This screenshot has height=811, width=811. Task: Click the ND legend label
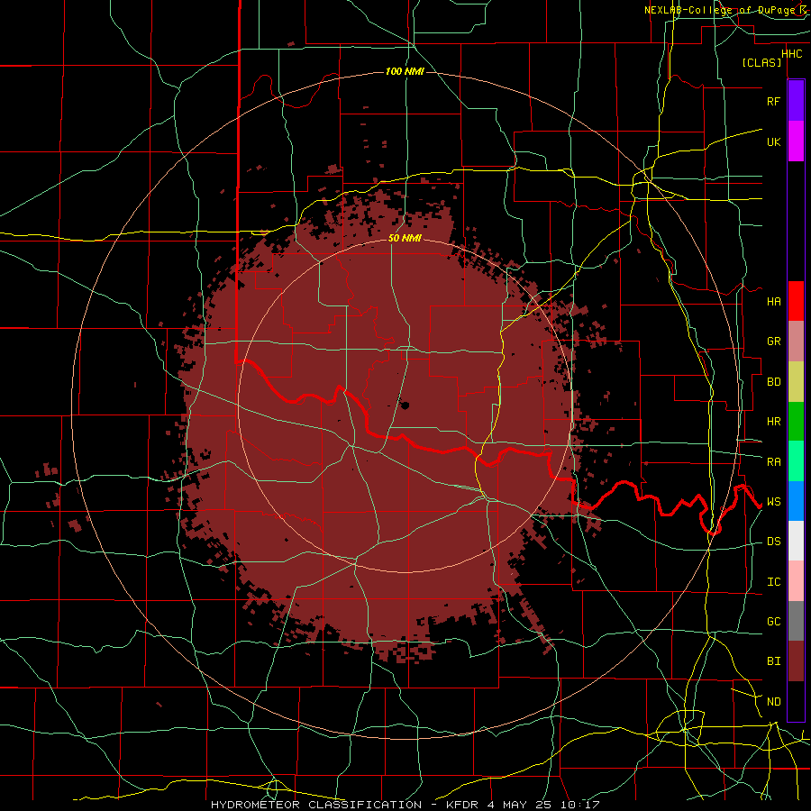pyautogui.click(x=773, y=702)
